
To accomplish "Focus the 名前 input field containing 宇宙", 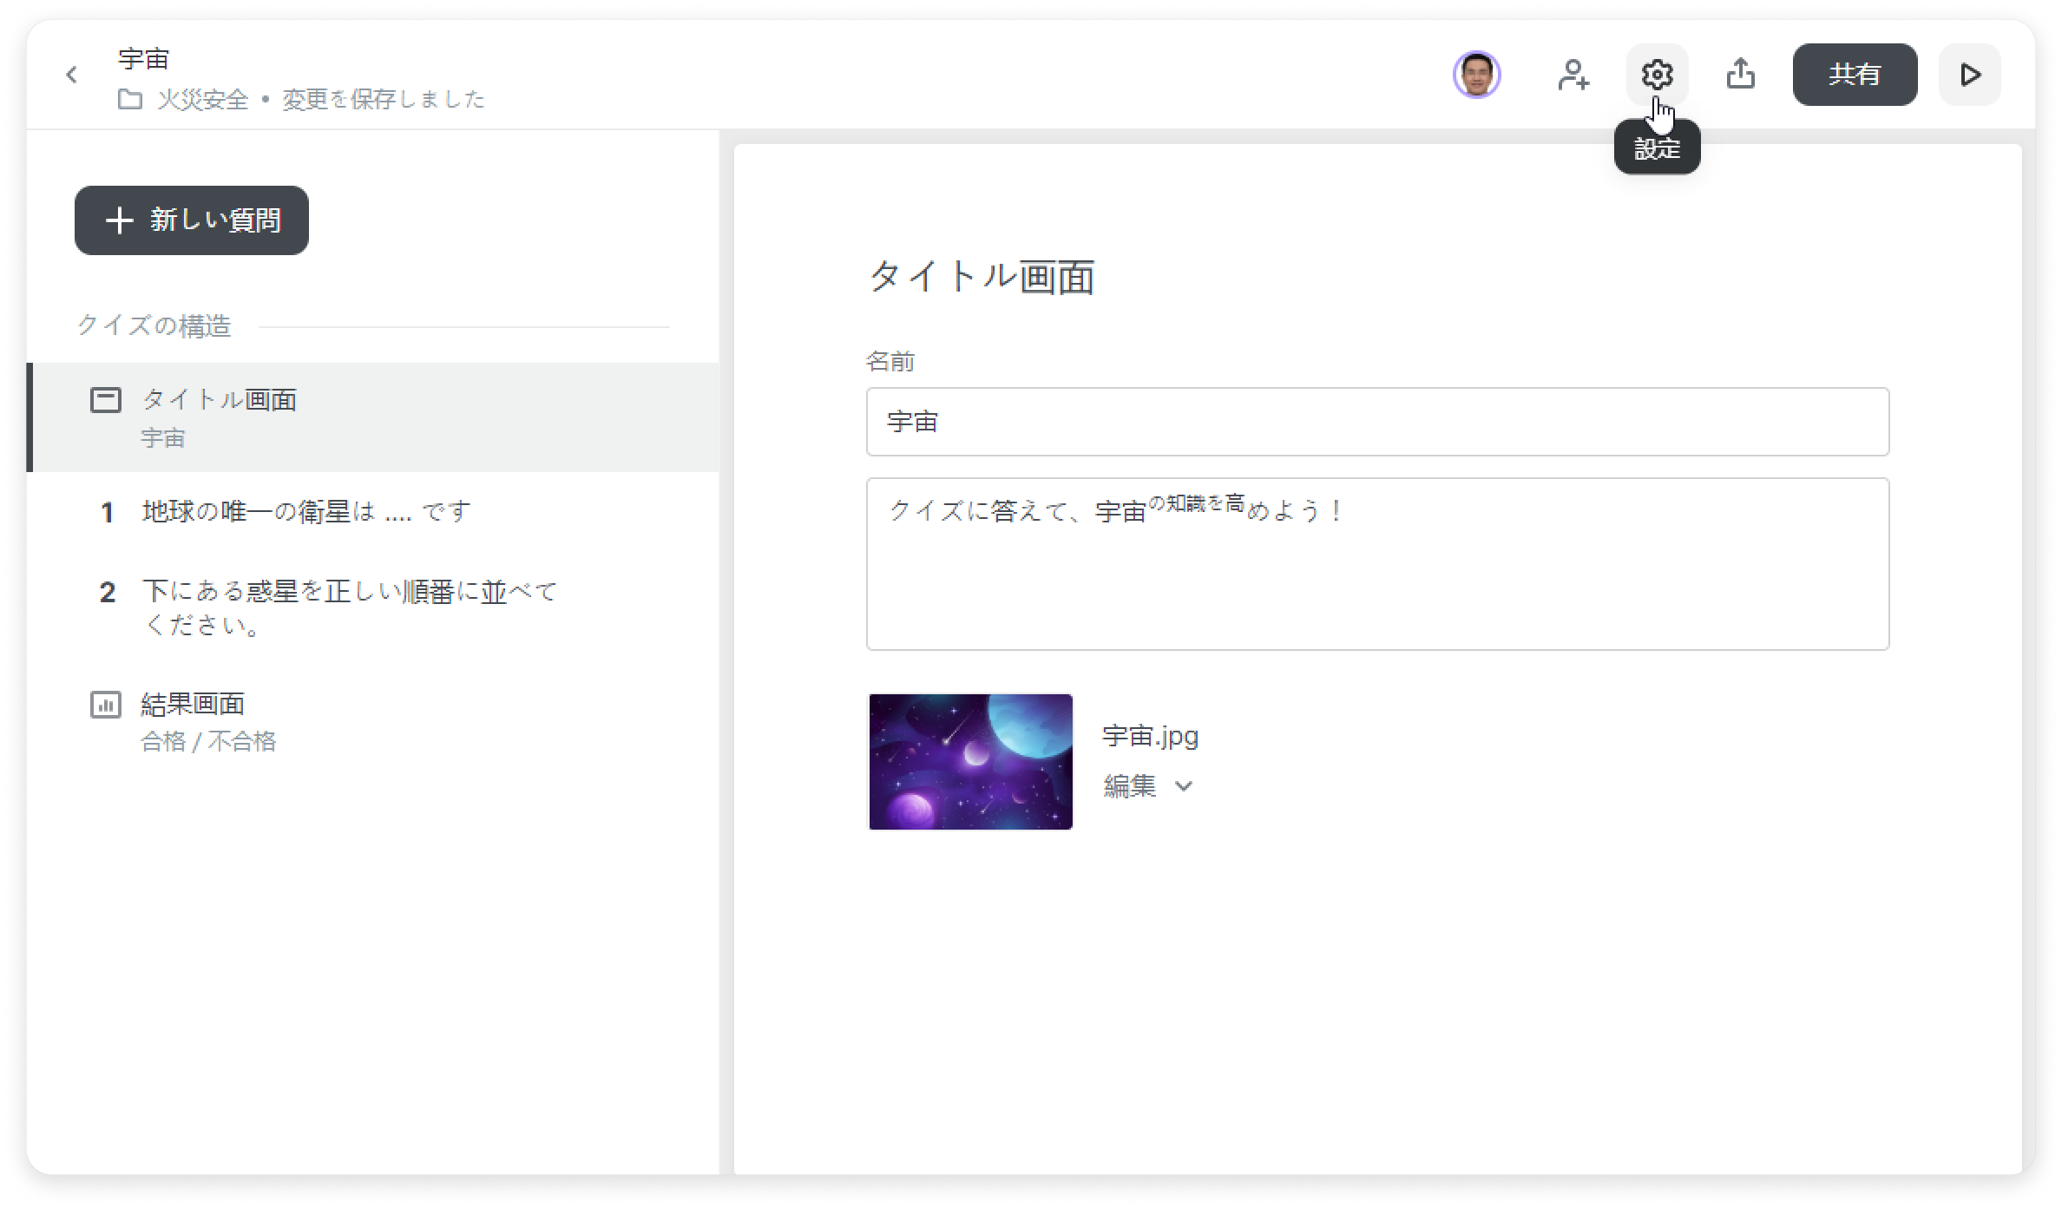I will click(x=1377, y=422).
